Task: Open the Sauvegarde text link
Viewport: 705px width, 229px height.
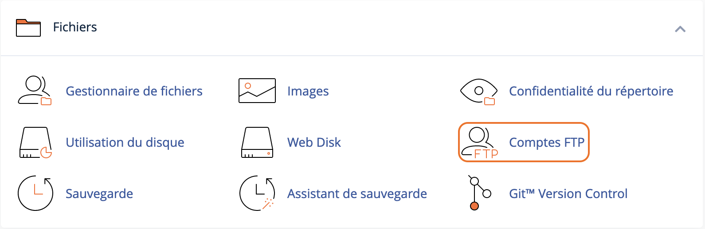Action: pyautogui.click(x=99, y=194)
